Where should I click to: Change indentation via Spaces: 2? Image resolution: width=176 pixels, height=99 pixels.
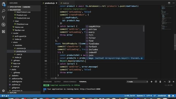coord(141,96)
